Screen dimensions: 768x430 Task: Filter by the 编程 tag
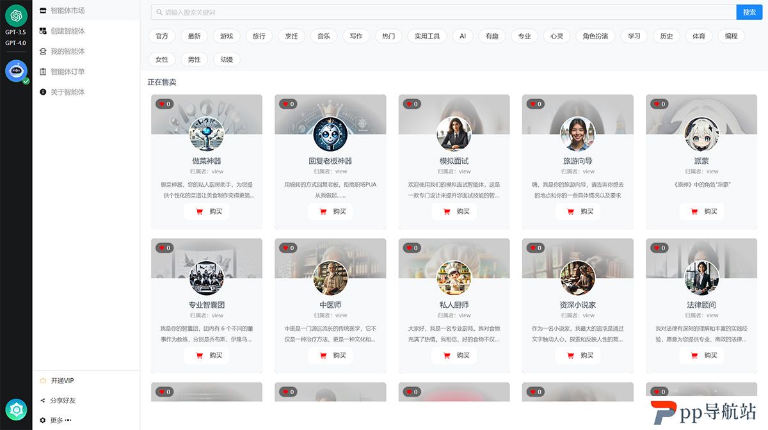732,36
